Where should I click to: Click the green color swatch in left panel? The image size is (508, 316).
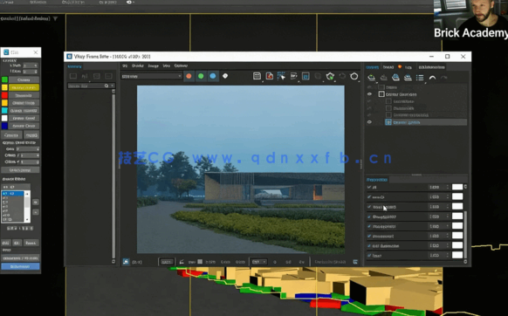tap(4, 79)
